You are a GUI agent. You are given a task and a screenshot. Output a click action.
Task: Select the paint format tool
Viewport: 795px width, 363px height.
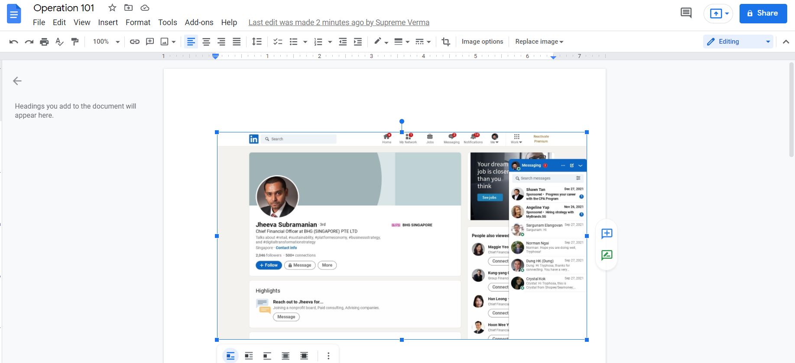click(75, 42)
